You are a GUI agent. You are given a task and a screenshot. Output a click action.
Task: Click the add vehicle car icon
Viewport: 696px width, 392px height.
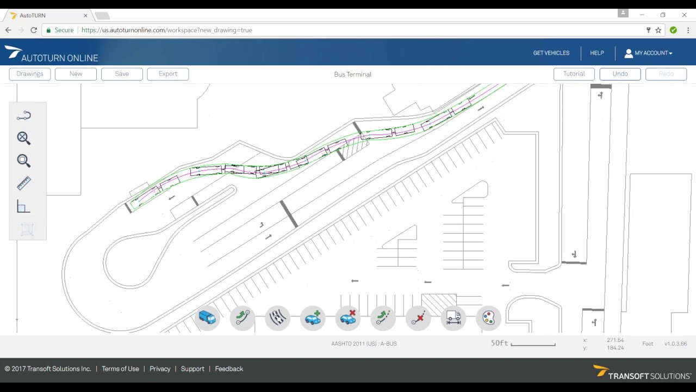point(313,317)
